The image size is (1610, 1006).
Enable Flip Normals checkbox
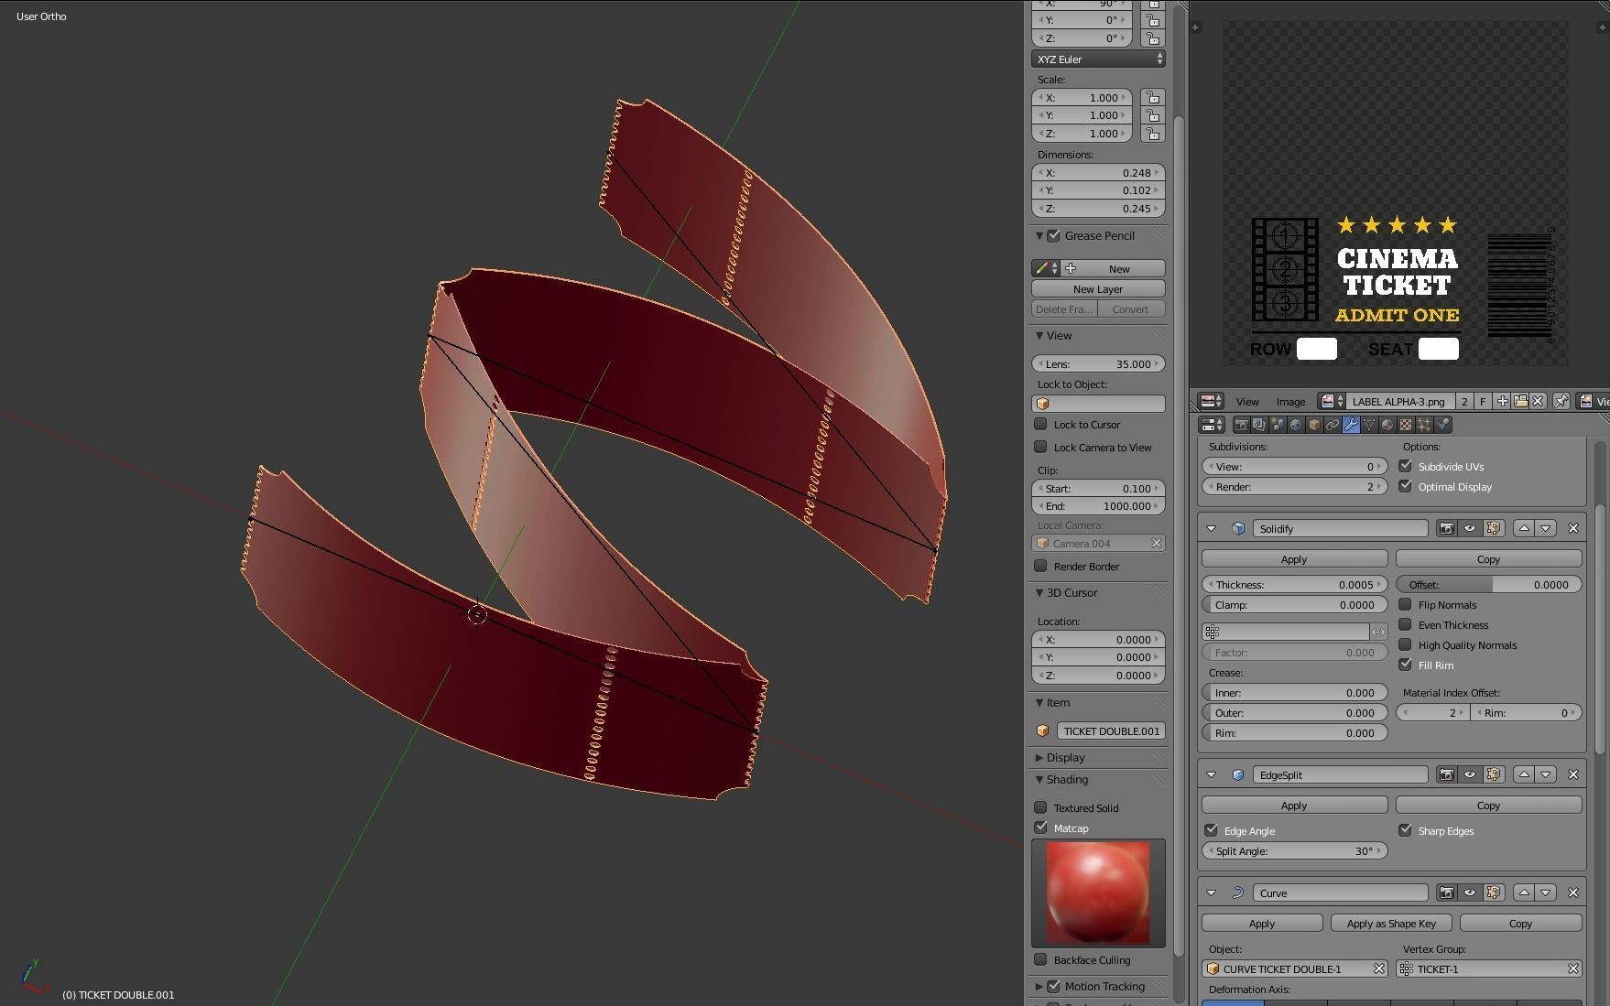tap(1406, 604)
